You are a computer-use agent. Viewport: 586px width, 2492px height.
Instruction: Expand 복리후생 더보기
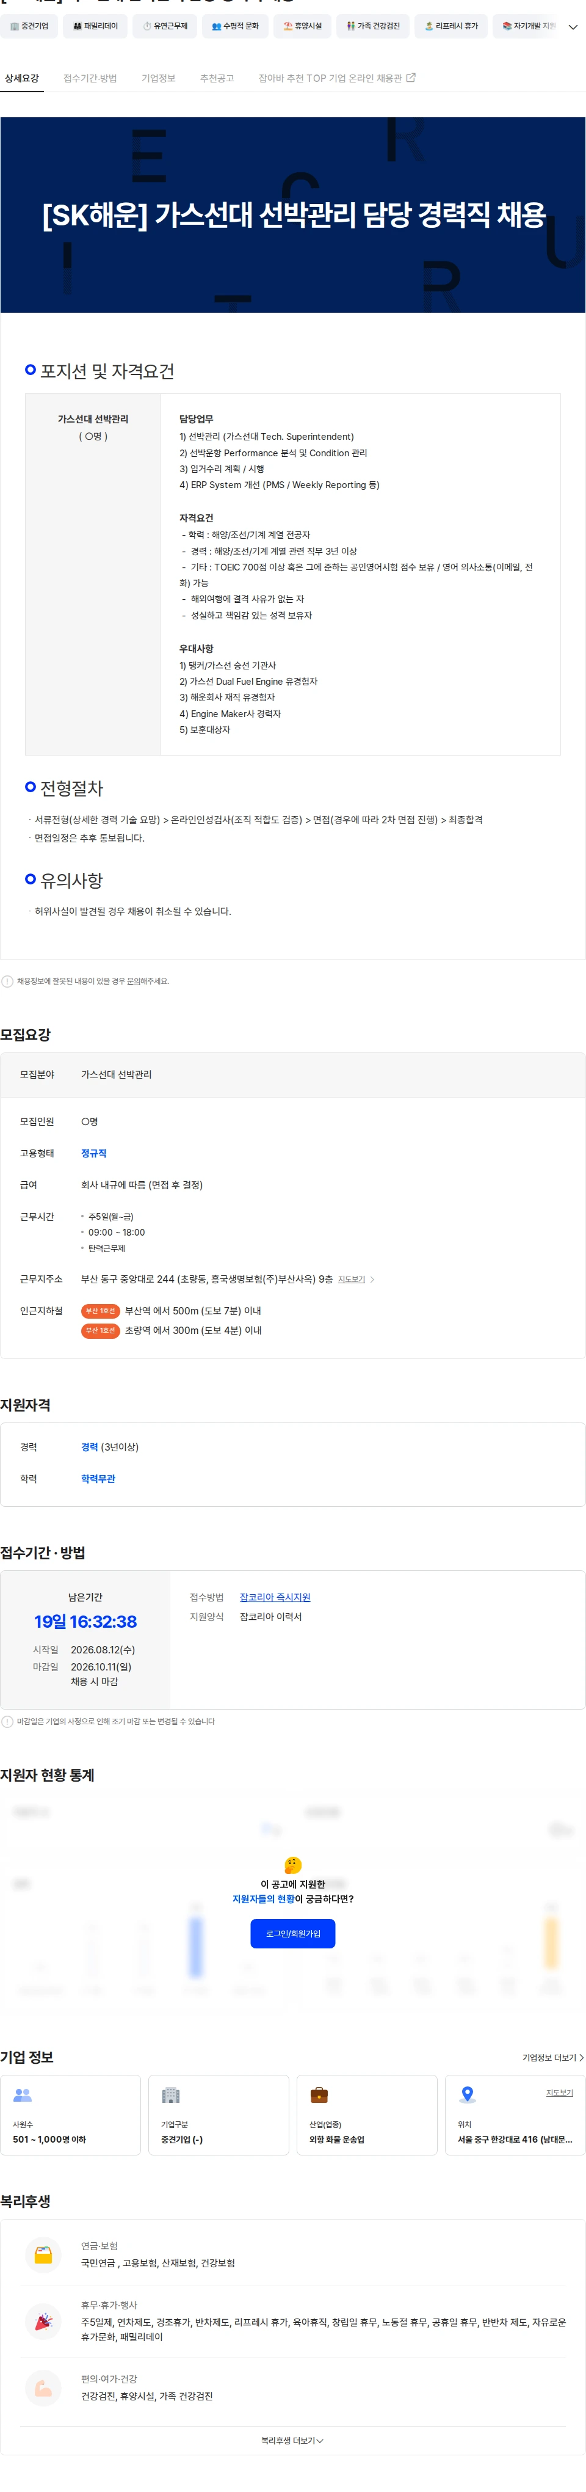[293, 2441]
